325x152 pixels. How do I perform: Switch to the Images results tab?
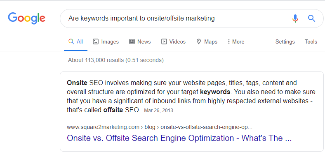pyautogui.click(x=106, y=42)
